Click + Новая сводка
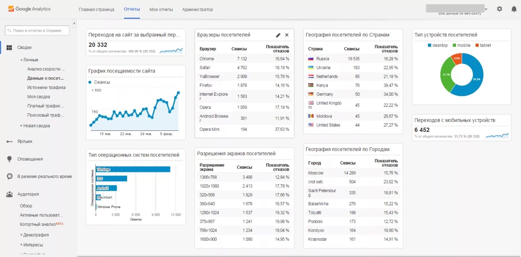The image size is (521, 257). tap(35, 126)
